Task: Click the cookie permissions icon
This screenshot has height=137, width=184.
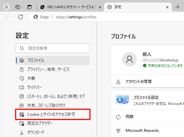Action: click(22, 115)
